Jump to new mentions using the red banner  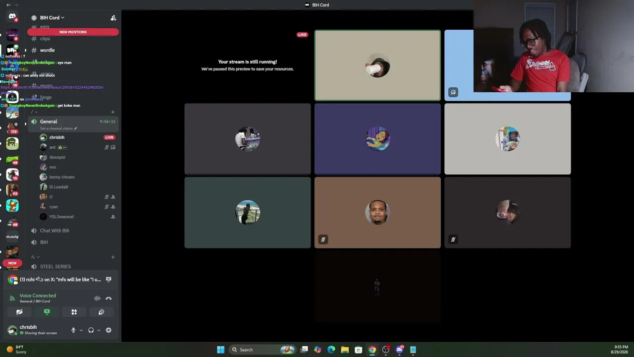pos(73,32)
